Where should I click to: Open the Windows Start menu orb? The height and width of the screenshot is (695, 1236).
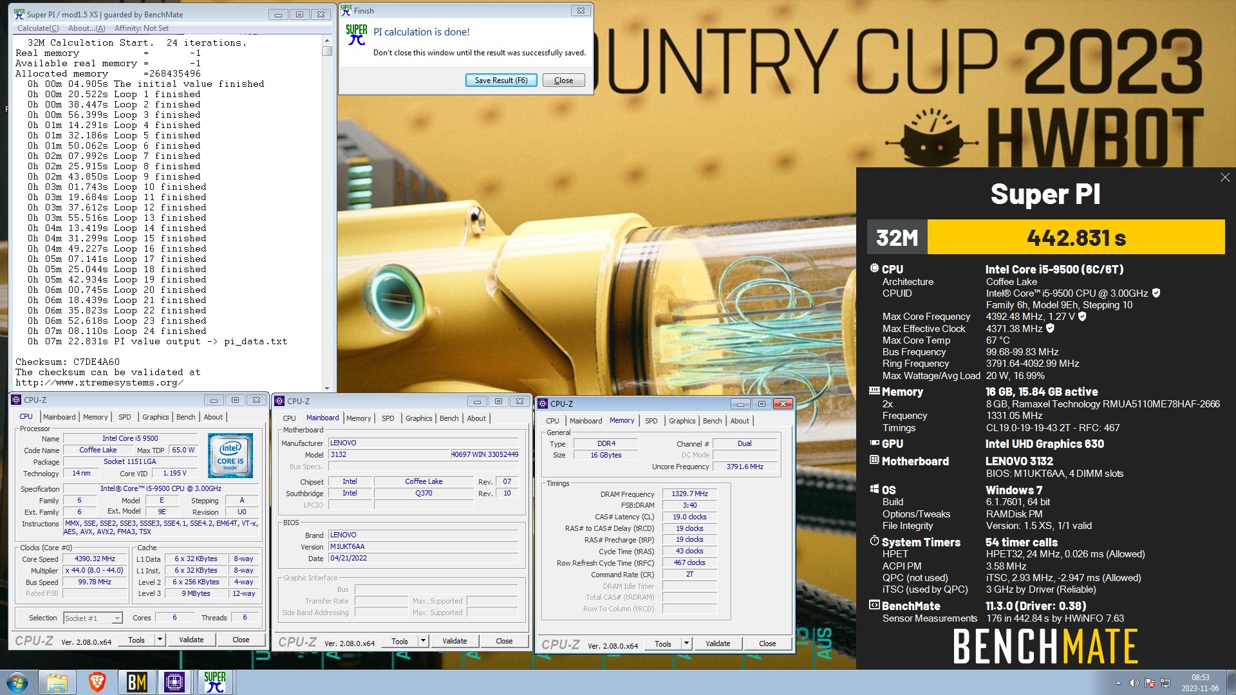pyautogui.click(x=17, y=682)
